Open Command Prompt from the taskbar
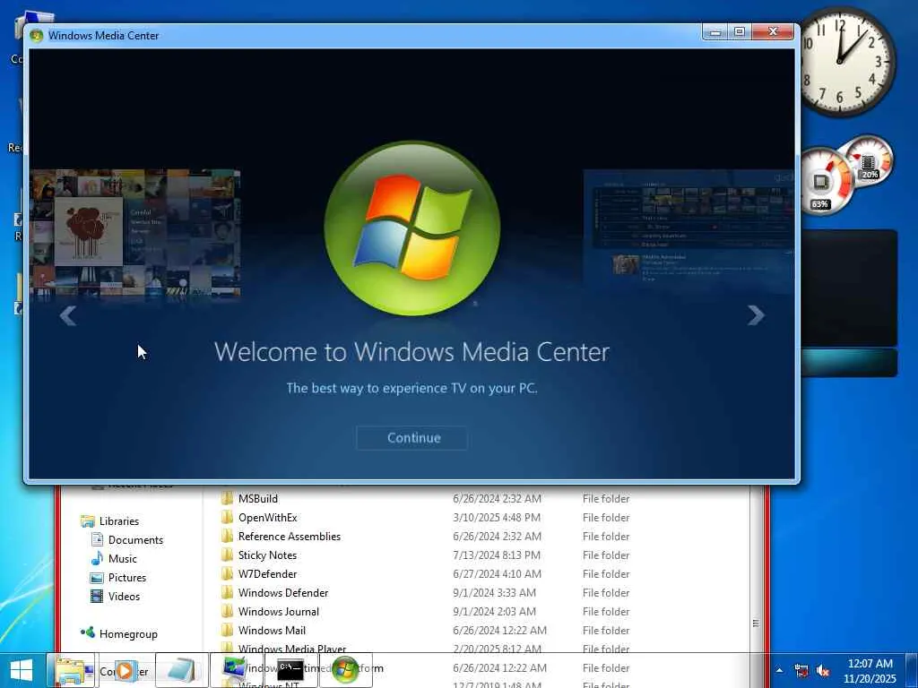 (290, 670)
